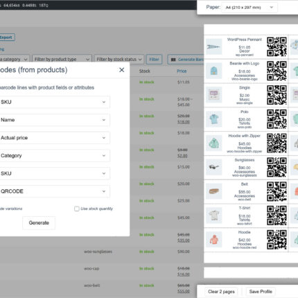The width and height of the screenshot is (298, 298).
Task: Click the woo-cap SKU text
Action: point(91,269)
